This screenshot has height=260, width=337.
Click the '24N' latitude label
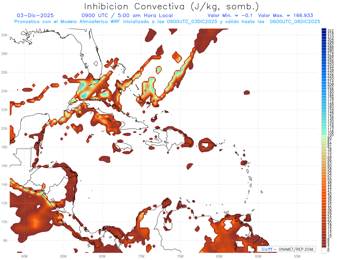(x=4, y=91)
